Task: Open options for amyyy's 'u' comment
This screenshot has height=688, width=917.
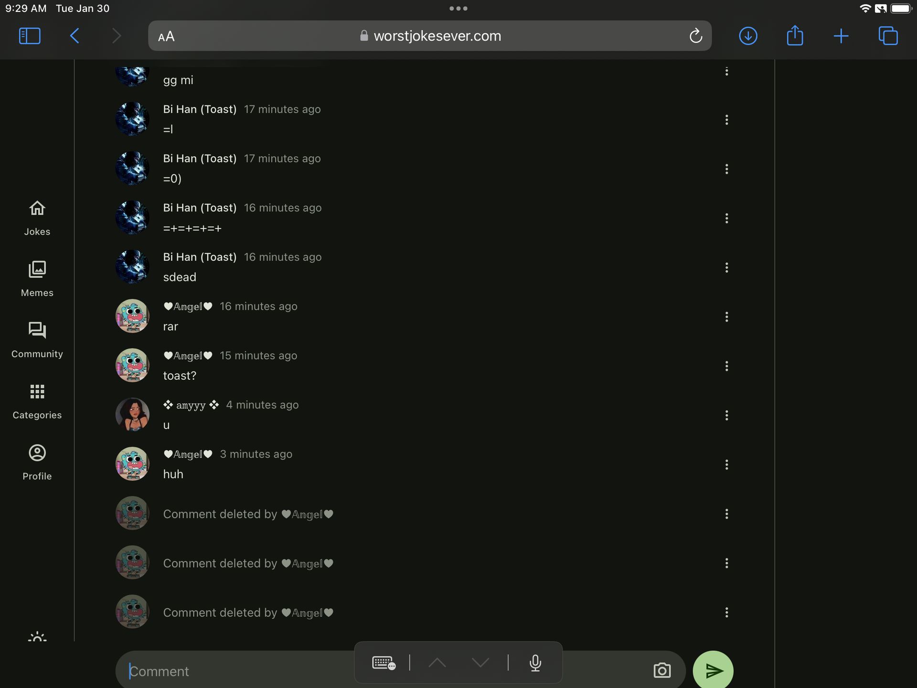Action: [726, 415]
